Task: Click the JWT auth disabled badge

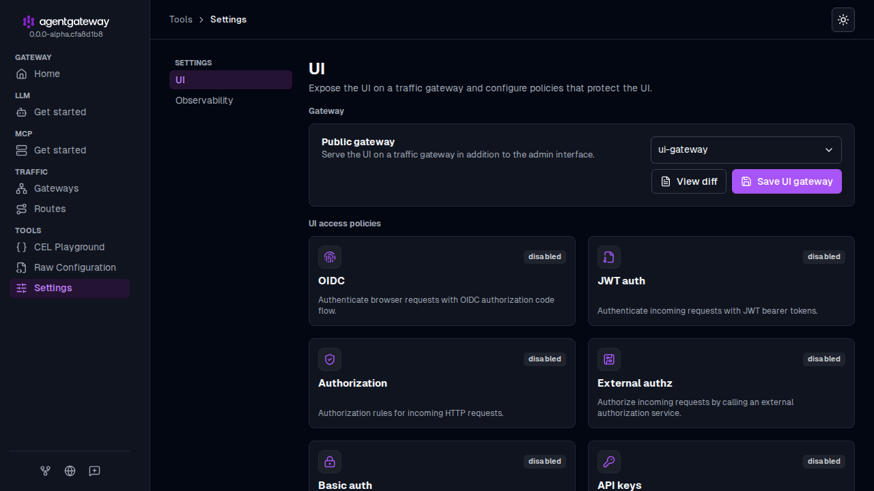Action: point(824,256)
